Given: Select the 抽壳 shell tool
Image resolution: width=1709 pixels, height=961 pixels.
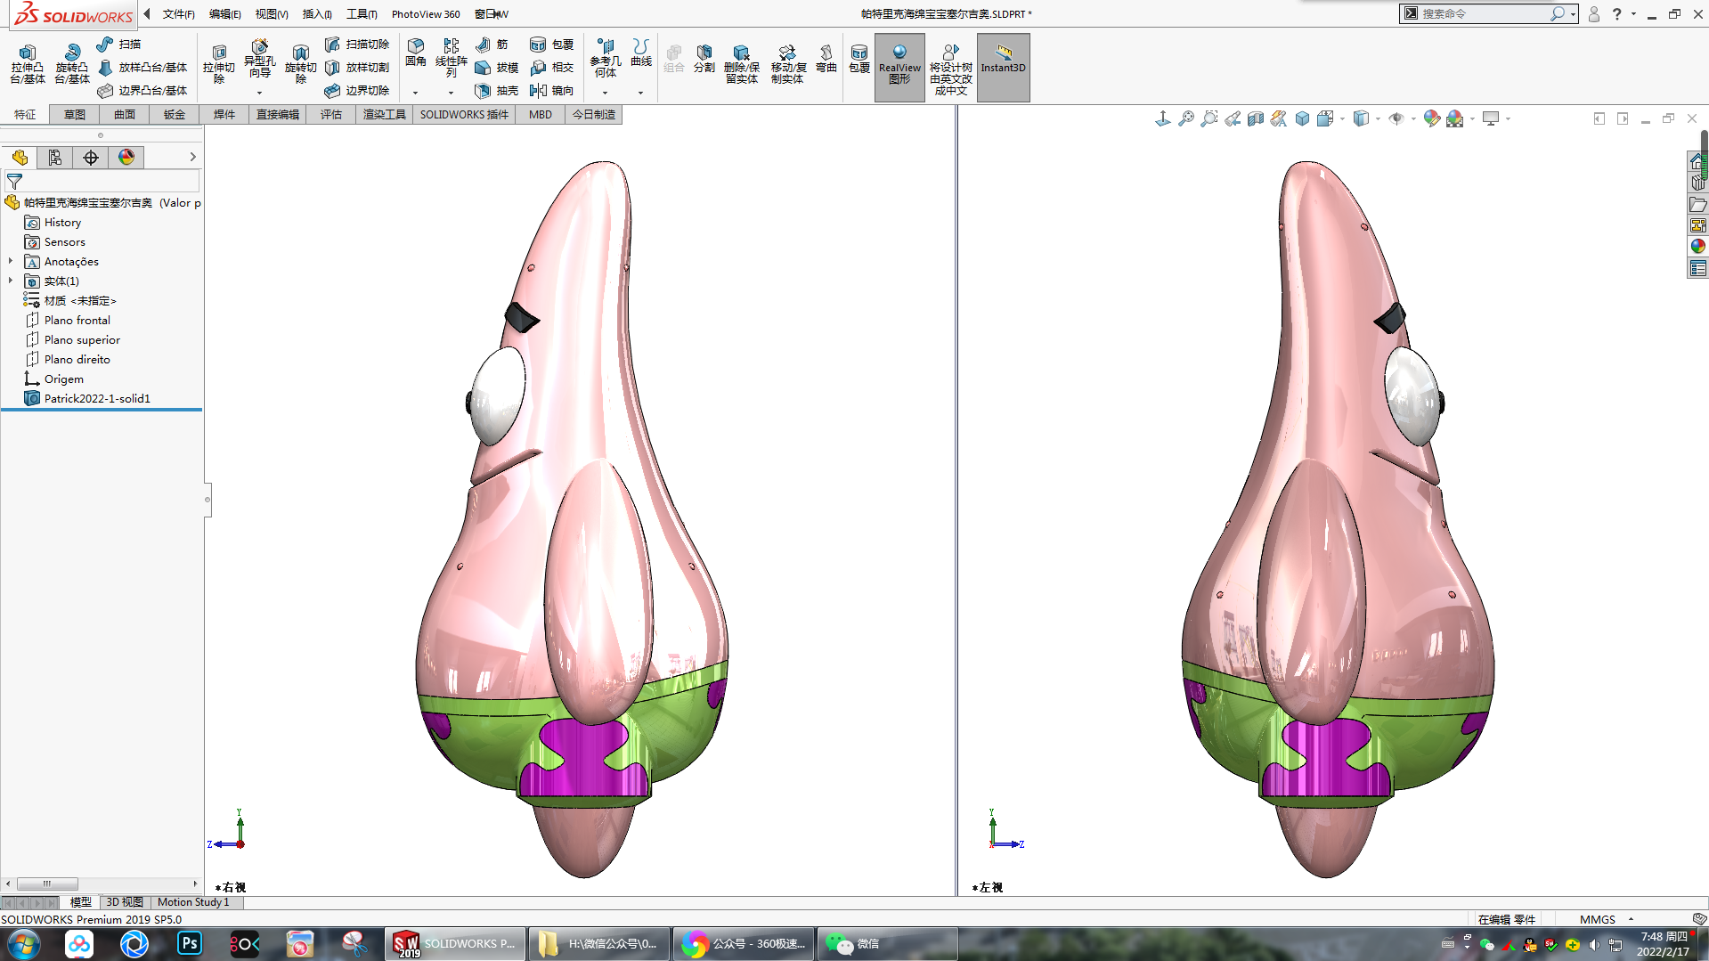Looking at the screenshot, I should 497,90.
